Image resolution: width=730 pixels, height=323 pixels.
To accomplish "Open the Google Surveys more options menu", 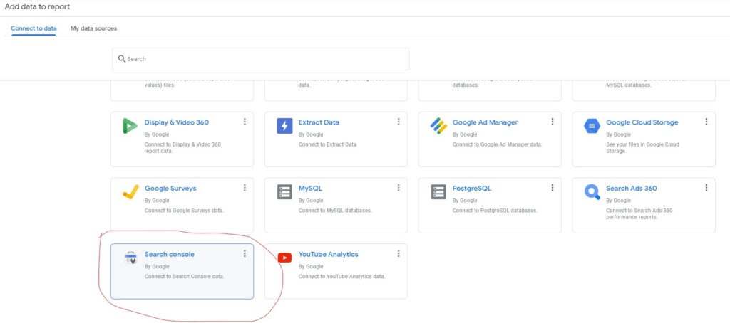I will pyautogui.click(x=245, y=187).
